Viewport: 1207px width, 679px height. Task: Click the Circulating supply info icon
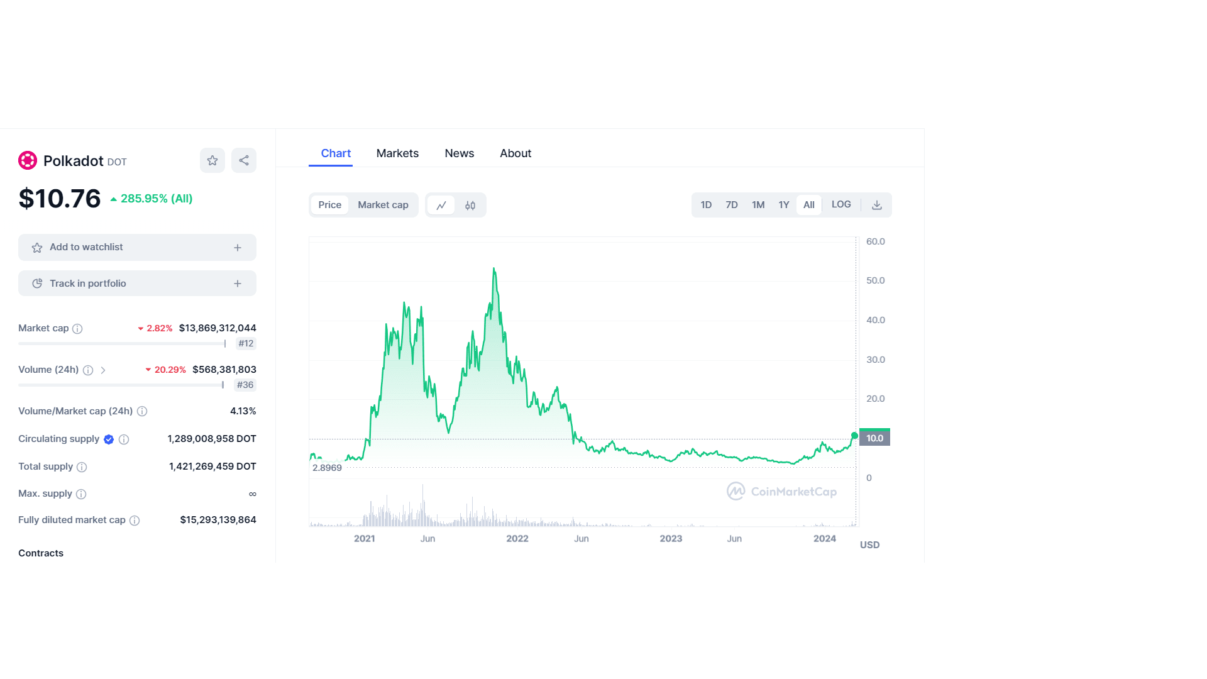click(124, 439)
